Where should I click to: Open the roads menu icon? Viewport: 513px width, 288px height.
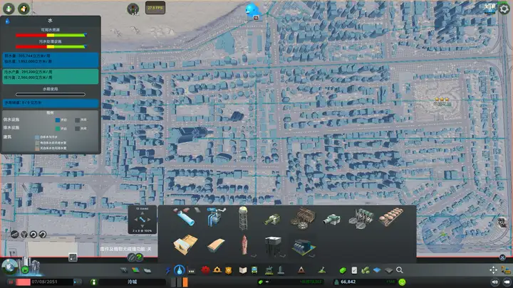pos(124,270)
